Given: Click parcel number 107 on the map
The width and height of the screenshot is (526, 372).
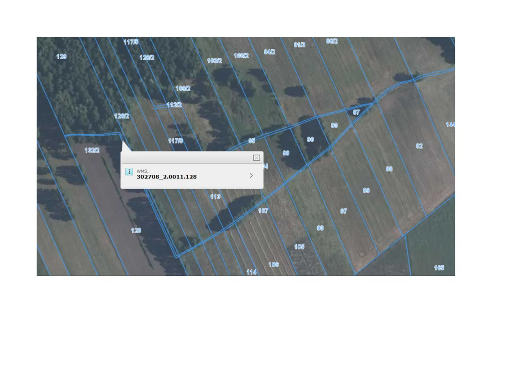Looking at the screenshot, I should 263,211.
